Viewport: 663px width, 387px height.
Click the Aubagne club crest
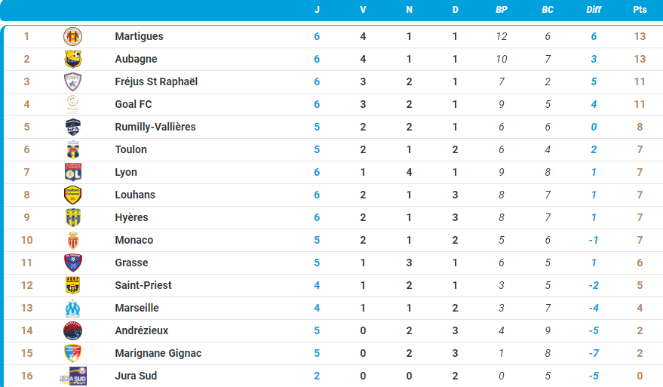pos(73,59)
